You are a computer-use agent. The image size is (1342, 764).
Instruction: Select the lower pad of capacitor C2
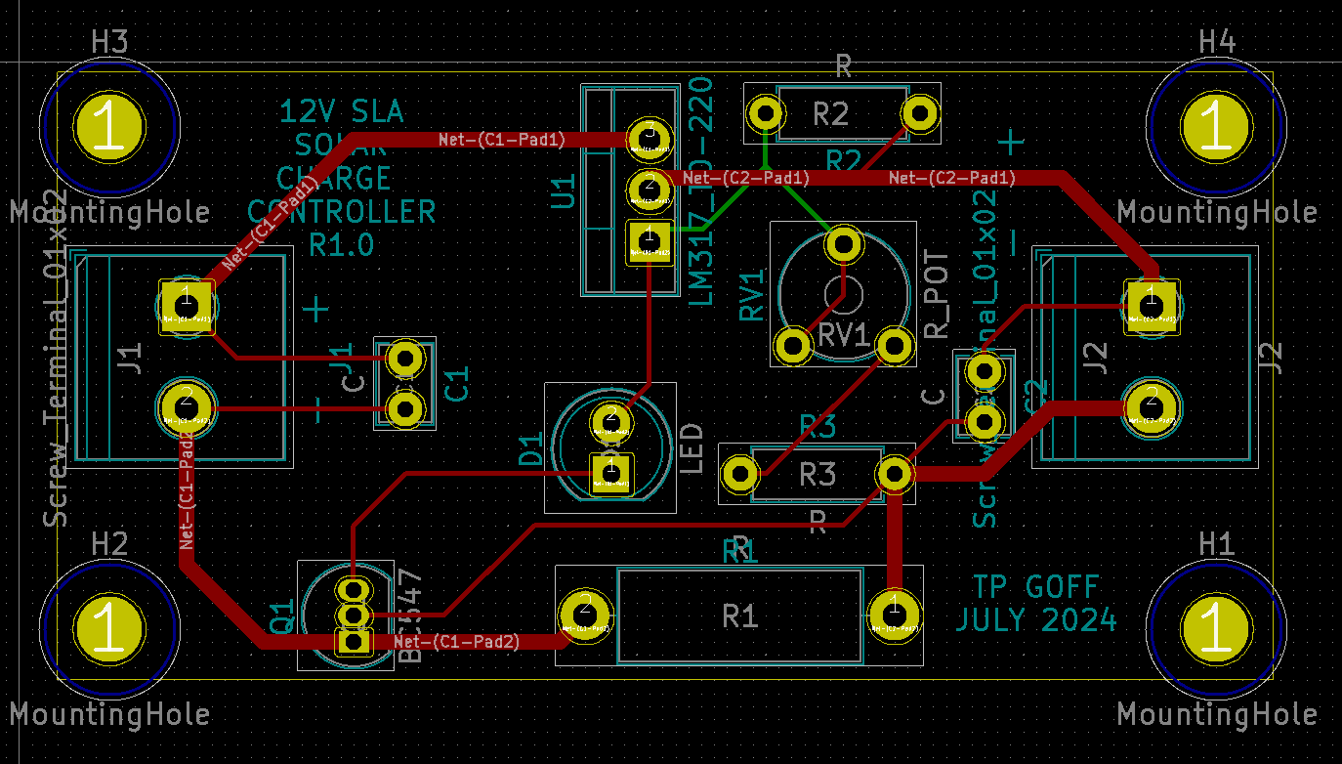[x=985, y=422]
